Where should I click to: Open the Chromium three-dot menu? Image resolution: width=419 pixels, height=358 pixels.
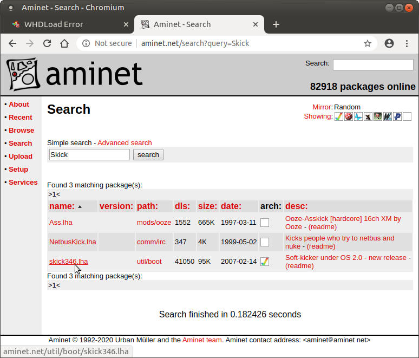(x=407, y=43)
